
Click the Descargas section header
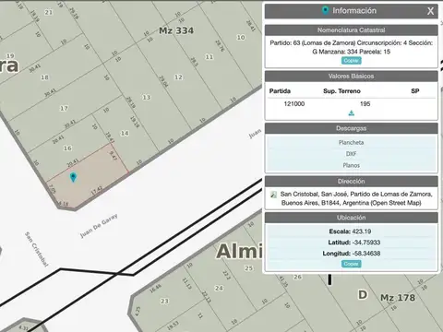coord(351,128)
